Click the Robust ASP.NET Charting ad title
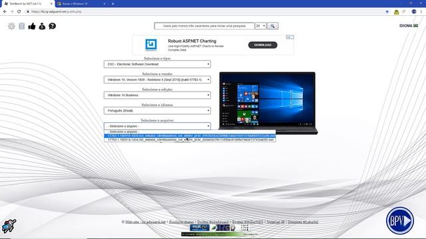Image resolution: width=426 pixels, height=239 pixels. tap(192, 41)
